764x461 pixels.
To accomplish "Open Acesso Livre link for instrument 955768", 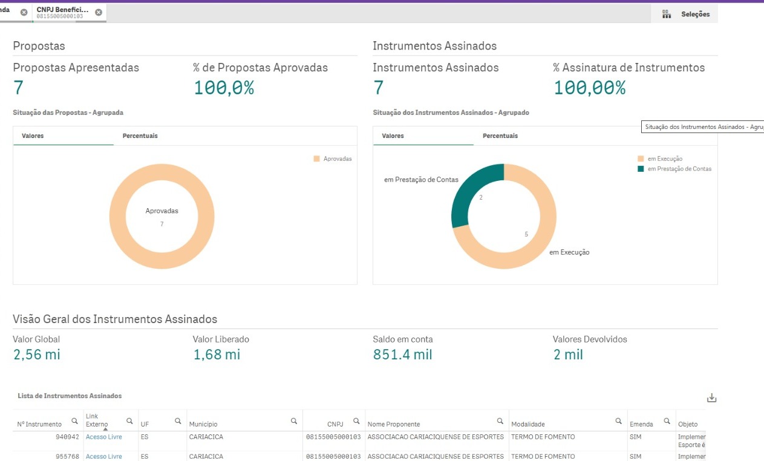I will (x=103, y=457).
